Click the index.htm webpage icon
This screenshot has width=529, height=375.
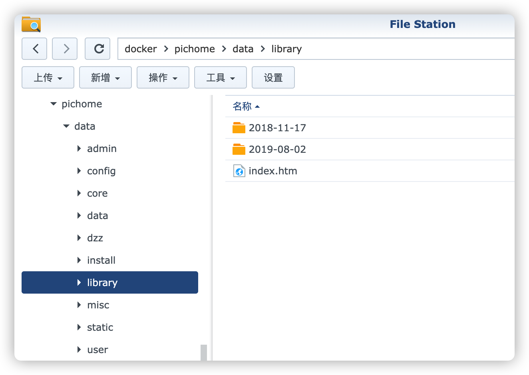(x=239, y=171)
